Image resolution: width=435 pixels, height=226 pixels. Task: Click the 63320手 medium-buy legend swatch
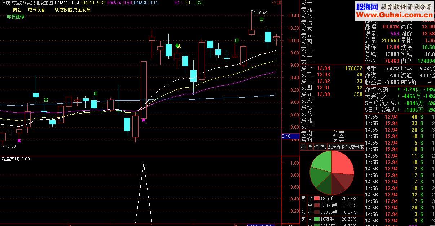[x=317, y=205]
